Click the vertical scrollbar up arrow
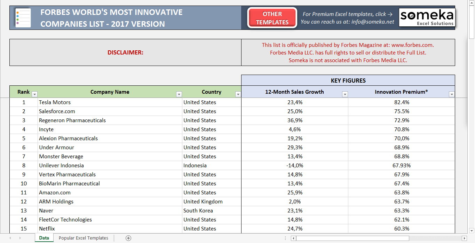Image resolution: width=475 pixels, height=243 pixels. (472, 2)
